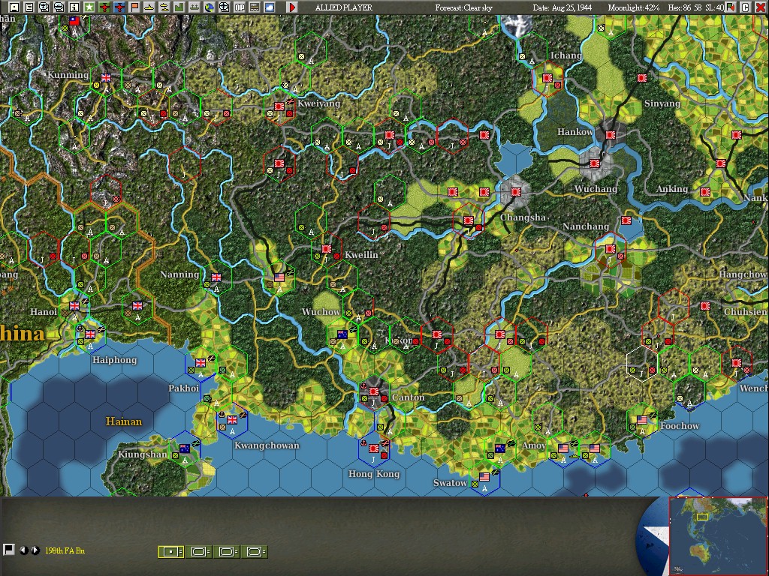Select the third unit mode button
Screen dimensions: 769x576
click(227, 551)
